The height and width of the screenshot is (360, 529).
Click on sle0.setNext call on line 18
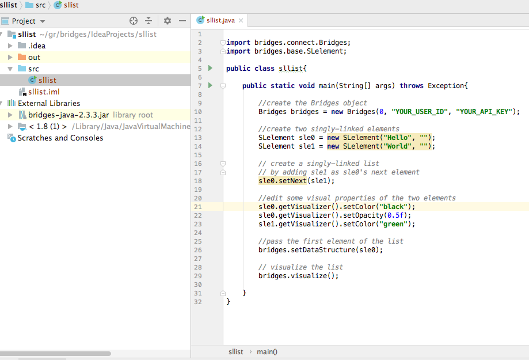pyautogui.click(x=283, y=181)
